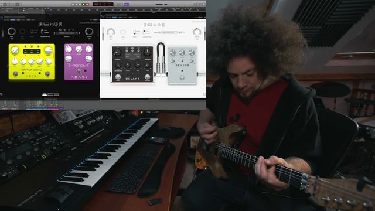Flip the middle mini toggle atop Chronos D pedal
The width and height of the screenshot is (375, 211).
[32, 46]
